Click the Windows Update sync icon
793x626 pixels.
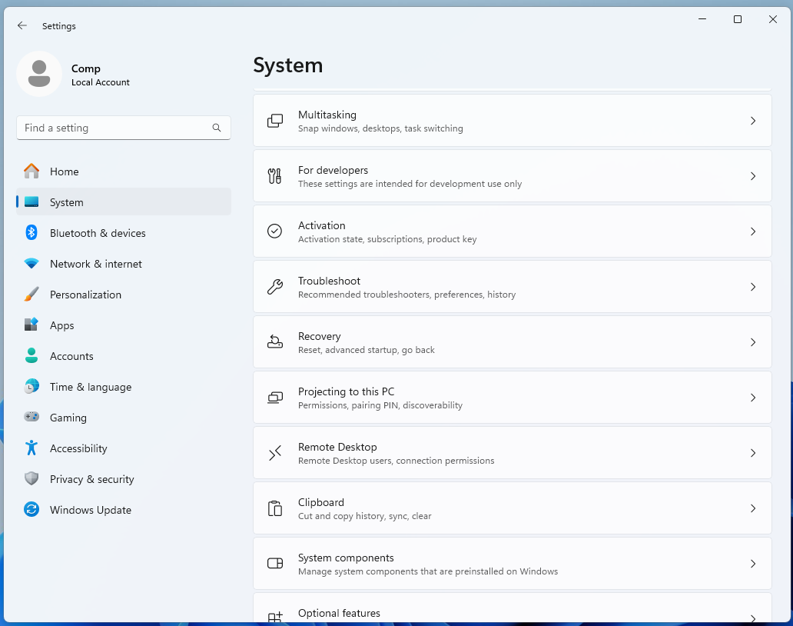(x=32, y=510)
